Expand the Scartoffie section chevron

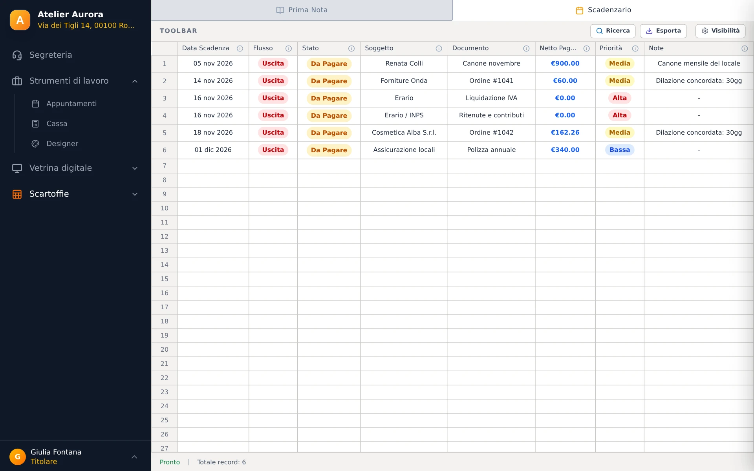pyautogui.click(x=135, y=194)
